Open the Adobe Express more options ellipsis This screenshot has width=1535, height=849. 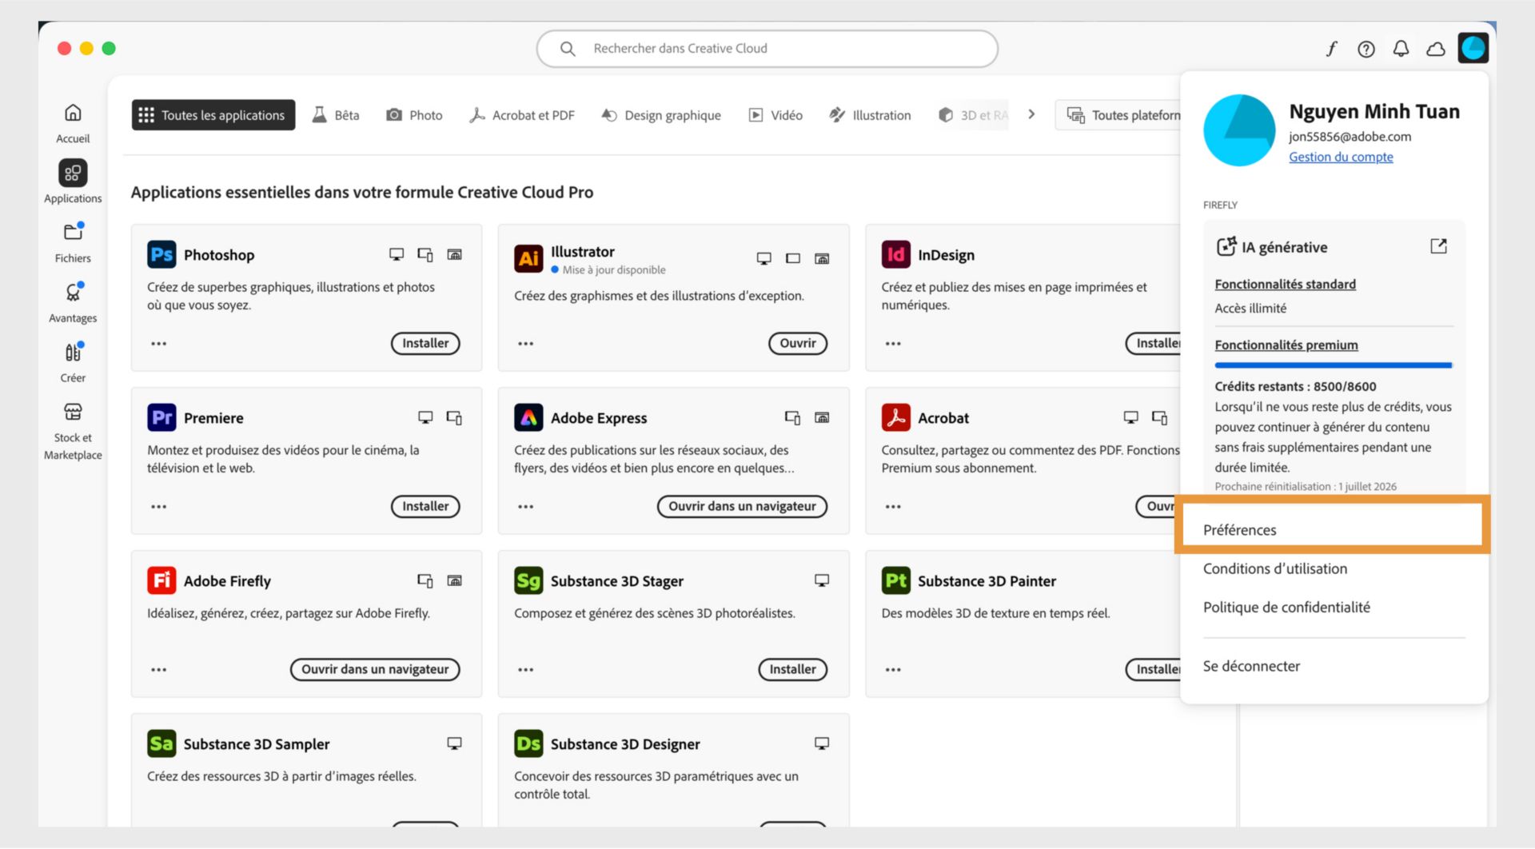525,507
